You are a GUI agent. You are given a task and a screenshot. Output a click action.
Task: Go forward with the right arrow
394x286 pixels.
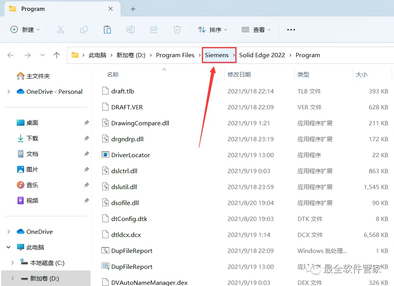point(28,55)
